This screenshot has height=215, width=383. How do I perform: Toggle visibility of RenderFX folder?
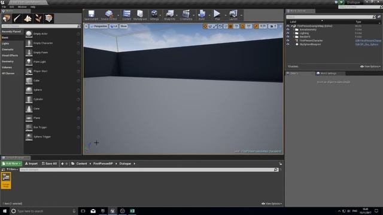288,37
